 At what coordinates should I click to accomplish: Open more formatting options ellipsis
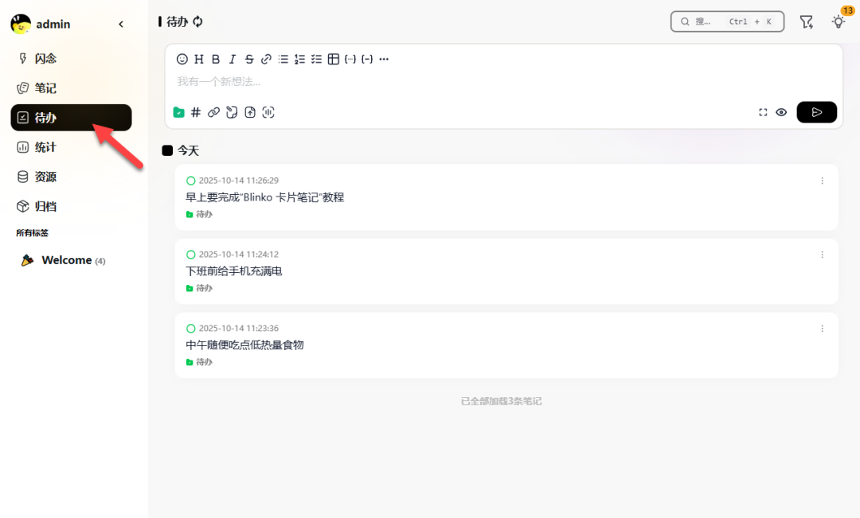click(384, 59)
